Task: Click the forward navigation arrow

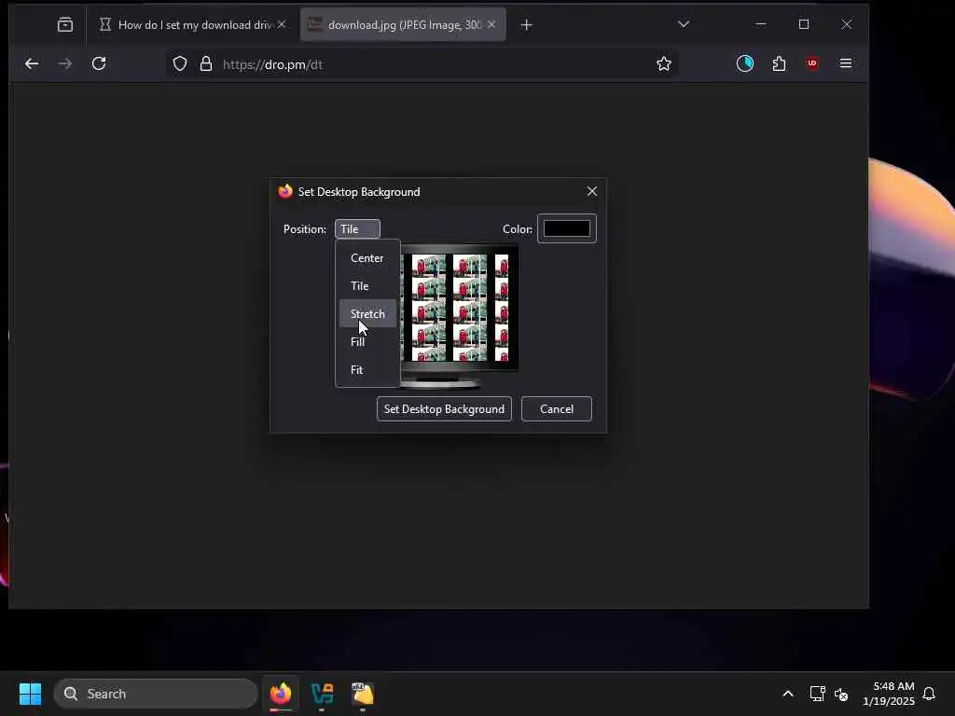Action: click(65, 63)
